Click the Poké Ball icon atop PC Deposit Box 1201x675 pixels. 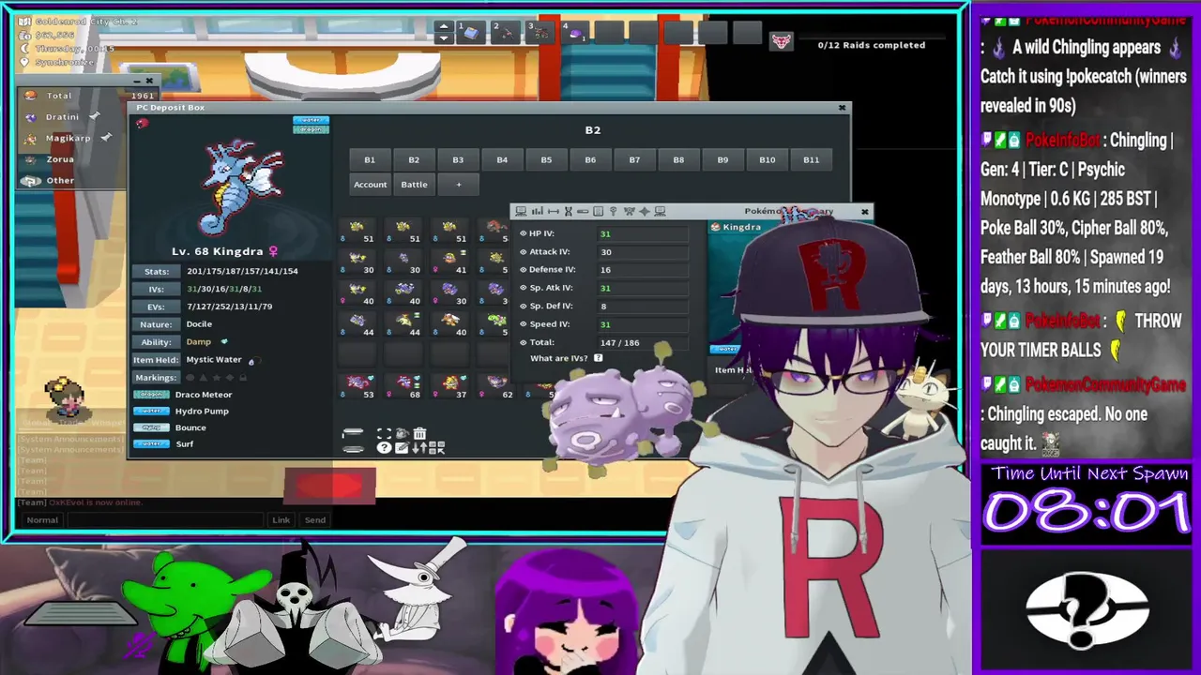[x=142, y=124]
